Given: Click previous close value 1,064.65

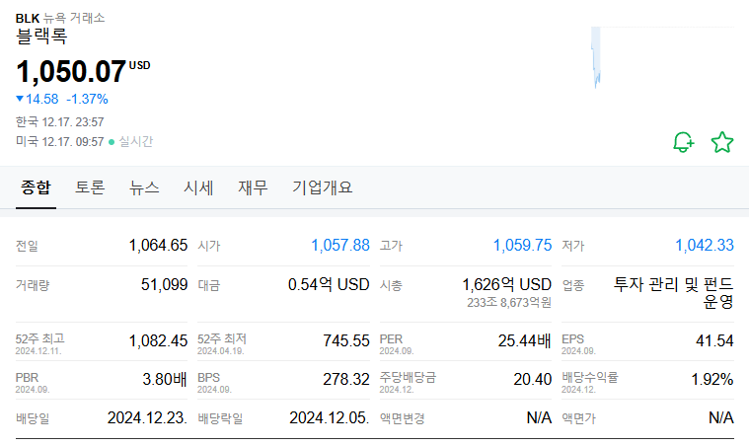Looking at the screenshot, I should [x=158, y=246].
